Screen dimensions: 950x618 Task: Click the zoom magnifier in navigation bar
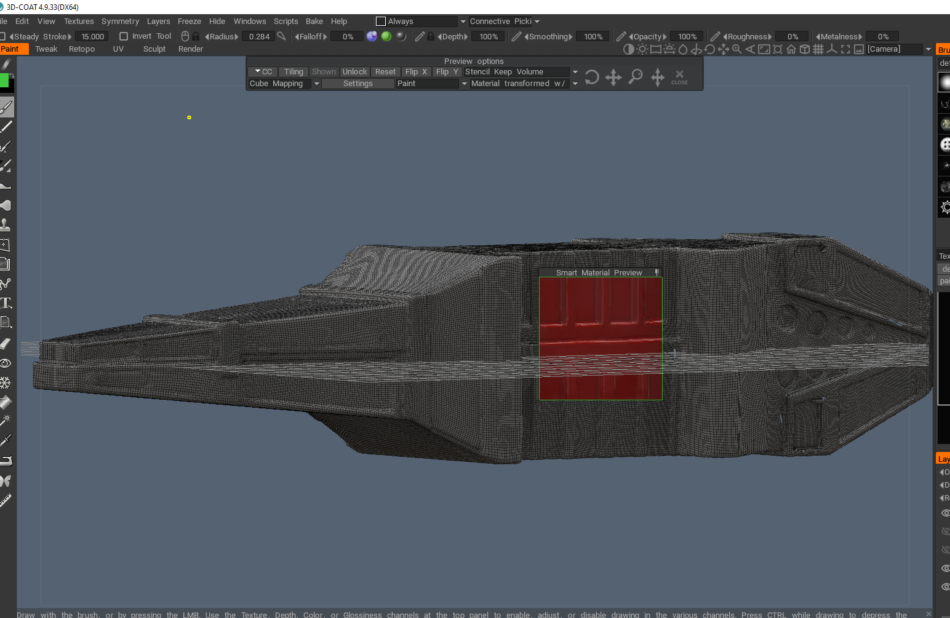point(736,49)
